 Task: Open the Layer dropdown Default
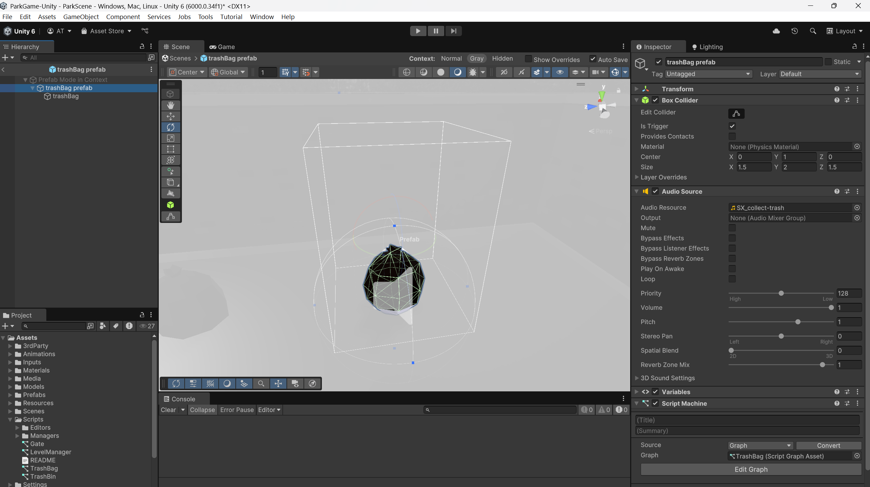pyautogui.click(x=820, y=74)
